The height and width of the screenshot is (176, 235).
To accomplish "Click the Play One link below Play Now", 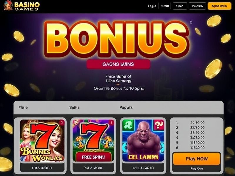I will [x=197, y=168].
